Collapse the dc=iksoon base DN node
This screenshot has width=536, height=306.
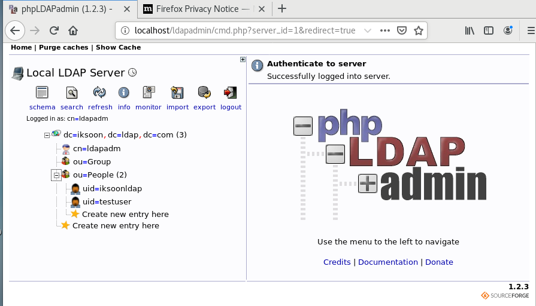coord(47,136)
